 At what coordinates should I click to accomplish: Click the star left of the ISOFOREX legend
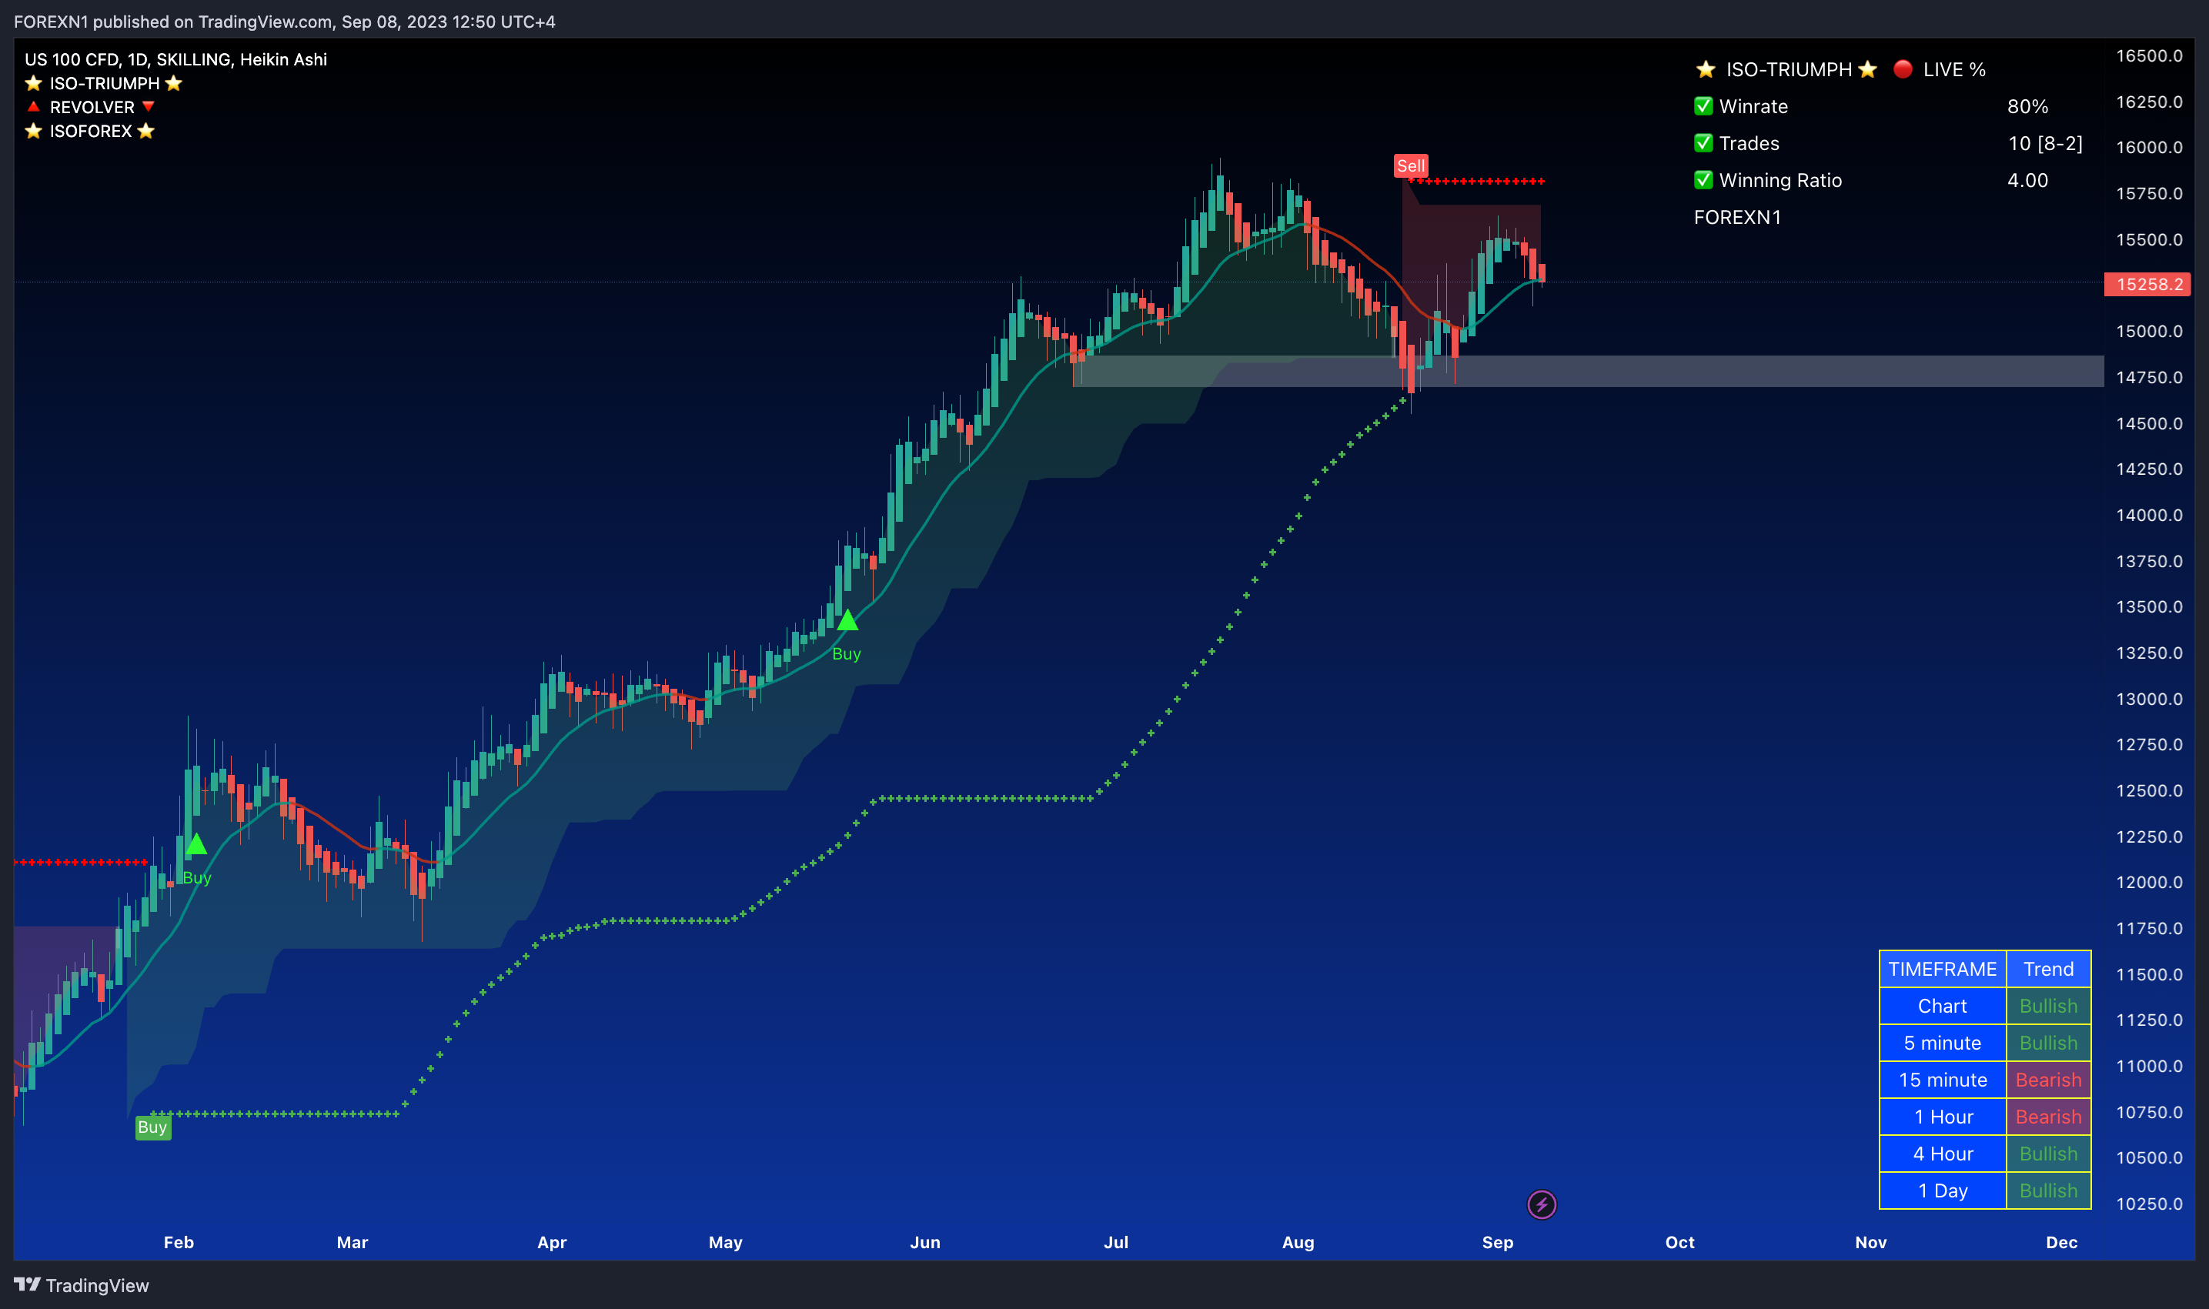click(x=34, y=131)
